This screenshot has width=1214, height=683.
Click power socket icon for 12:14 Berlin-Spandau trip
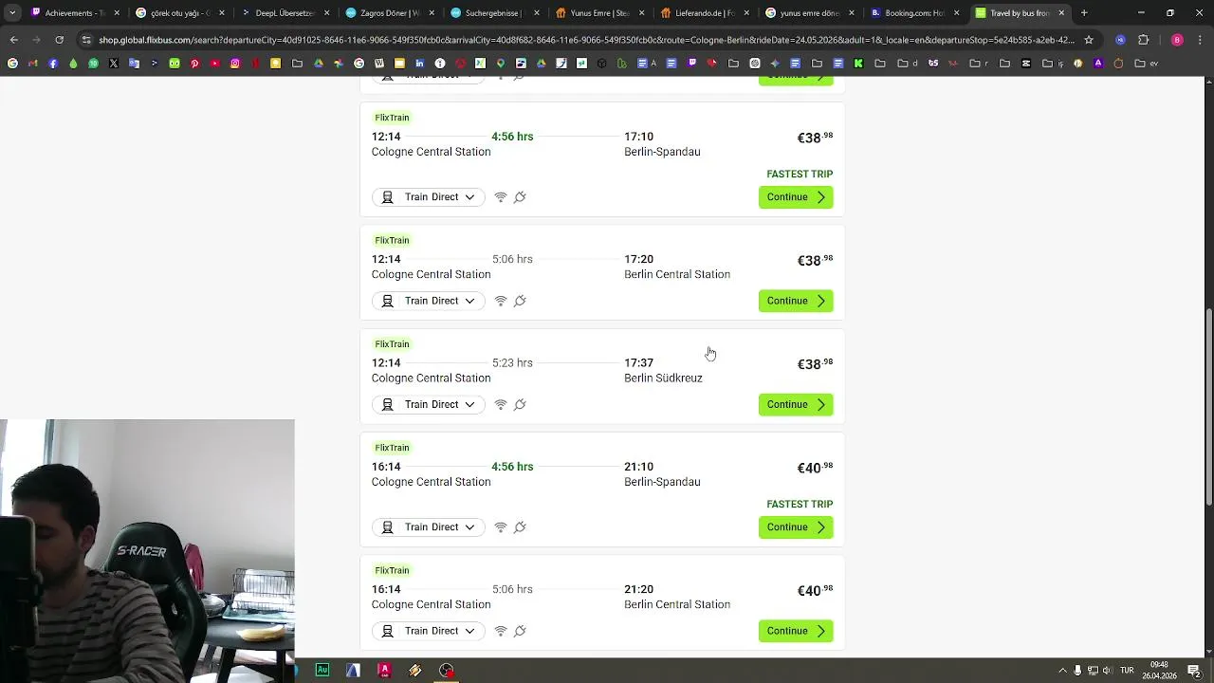click(520, 197)
